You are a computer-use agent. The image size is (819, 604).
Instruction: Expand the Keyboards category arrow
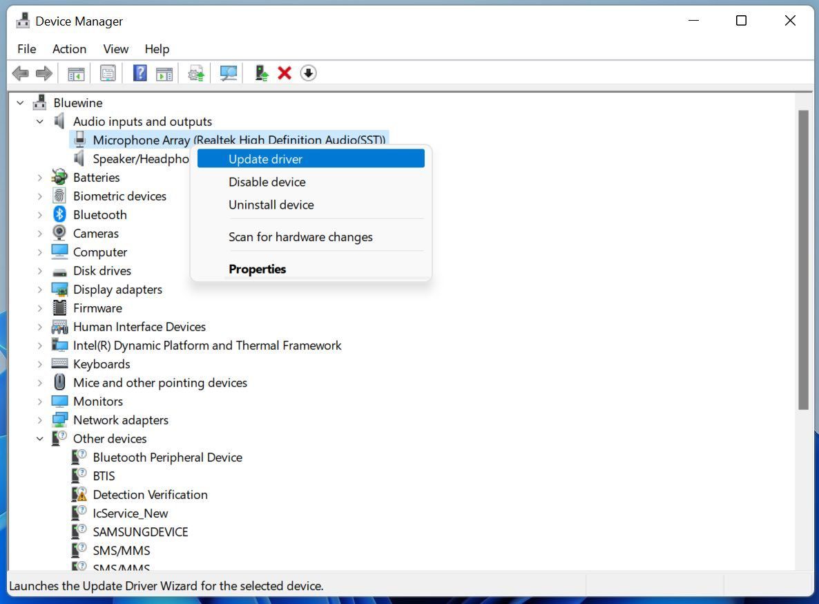point(39,364)
